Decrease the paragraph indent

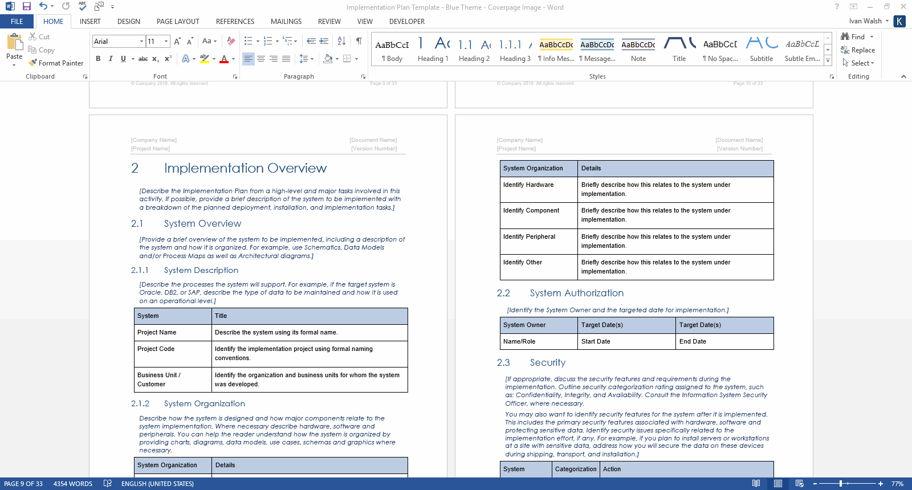pos(311,42)
